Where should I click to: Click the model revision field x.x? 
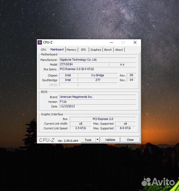pyautogui.click(x=122, y=64)
